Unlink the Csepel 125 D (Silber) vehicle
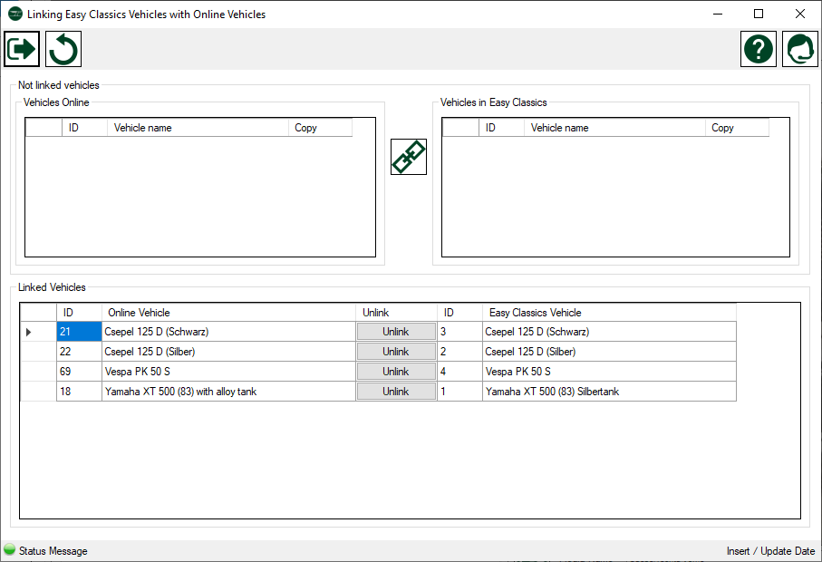This screenshot has height=562, width=822. (396, 352)
